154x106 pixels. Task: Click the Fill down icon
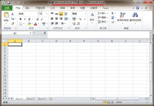coord(113,18)
